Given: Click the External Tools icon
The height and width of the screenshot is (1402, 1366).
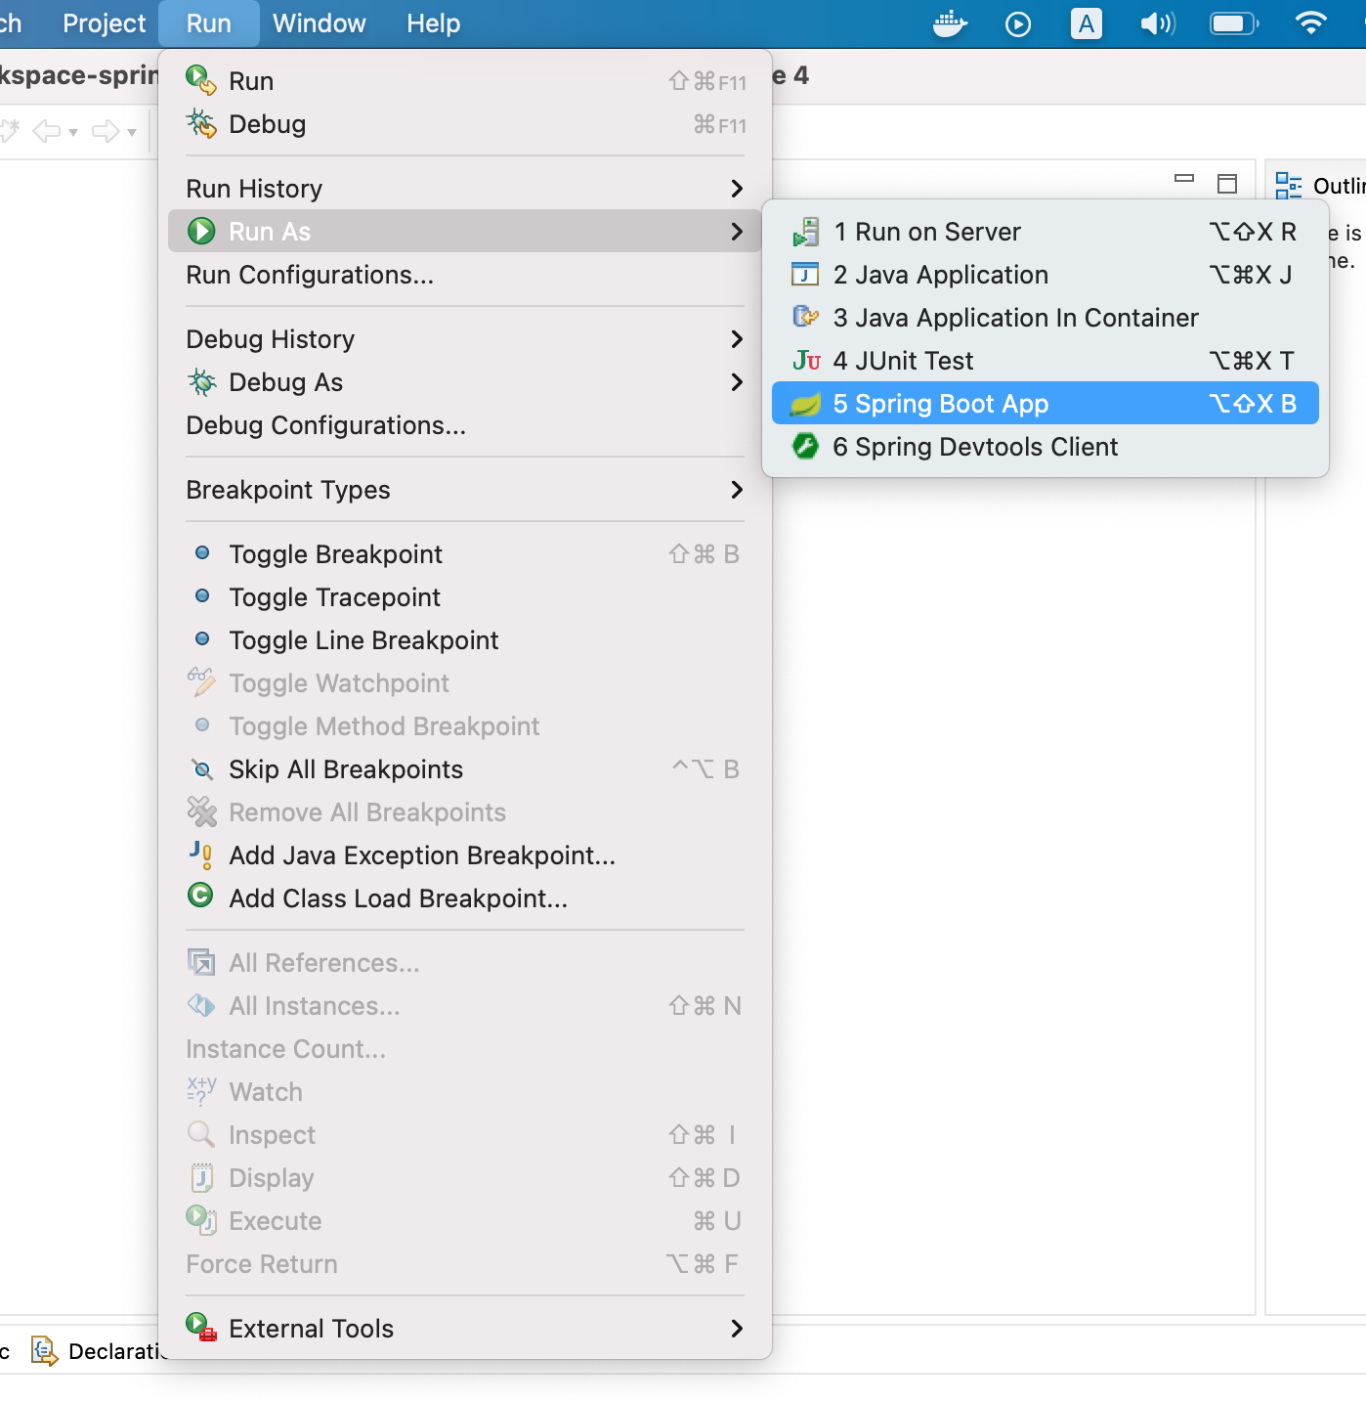Looking at the screenshot, I should 201,1328.
